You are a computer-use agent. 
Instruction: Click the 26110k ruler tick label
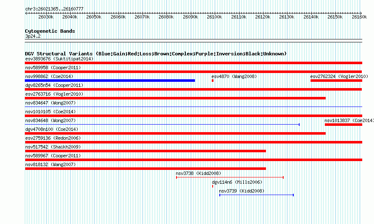pos(239,17)
